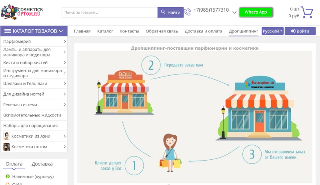The width and height of the screenshot is (320, 185).
Task: Click the Cosmetics Optom.ru logo
Action: 22,12
